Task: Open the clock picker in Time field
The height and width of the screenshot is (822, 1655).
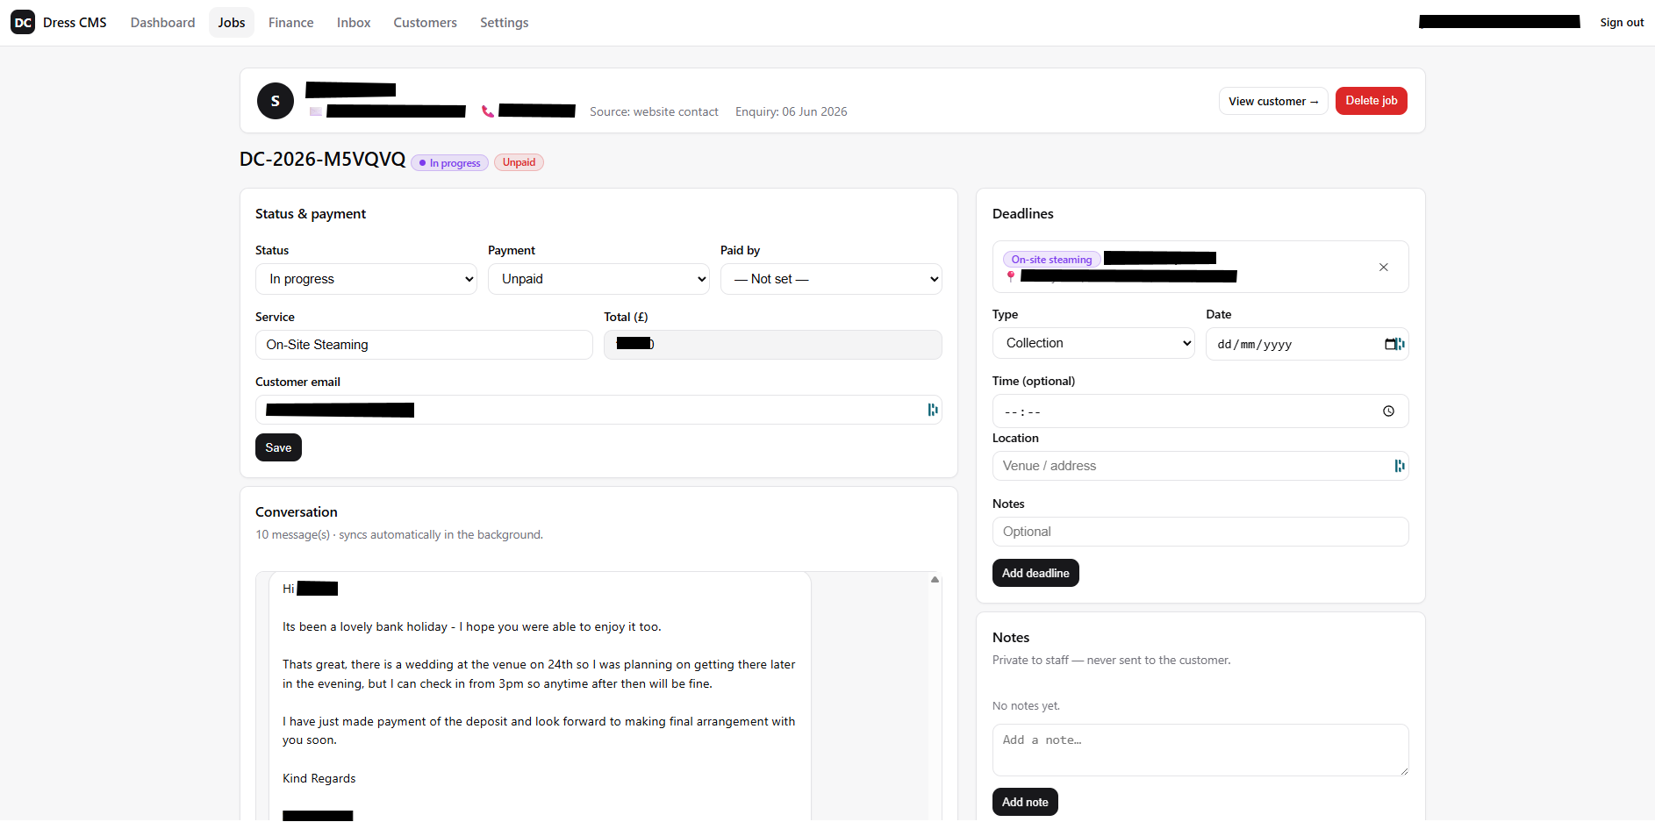Action: pyautogui.click(x=1388, y=411)
